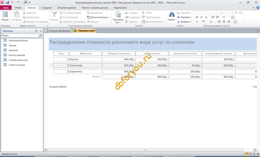Toggle the Итоги totals command
This screenshot has height=157, width=260.
point(147,13)
